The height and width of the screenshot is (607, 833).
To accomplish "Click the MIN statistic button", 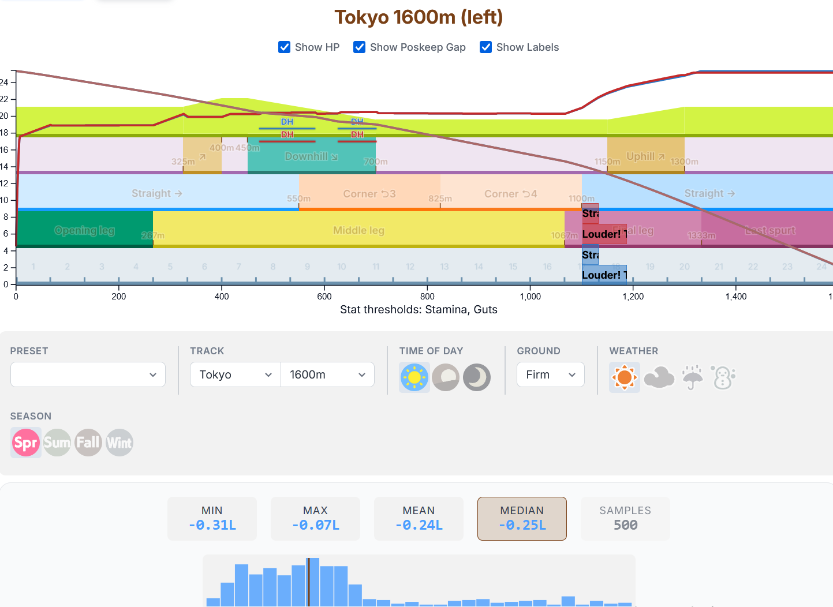I will point(212,519).
